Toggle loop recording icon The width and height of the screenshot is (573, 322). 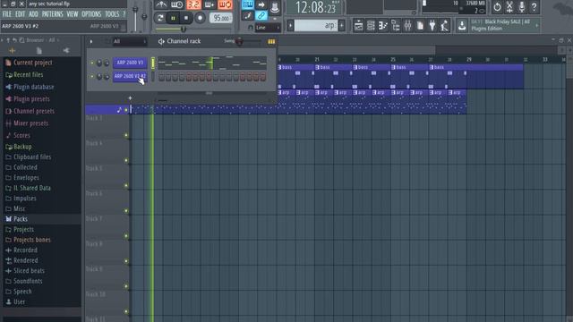tap(225, 4)
